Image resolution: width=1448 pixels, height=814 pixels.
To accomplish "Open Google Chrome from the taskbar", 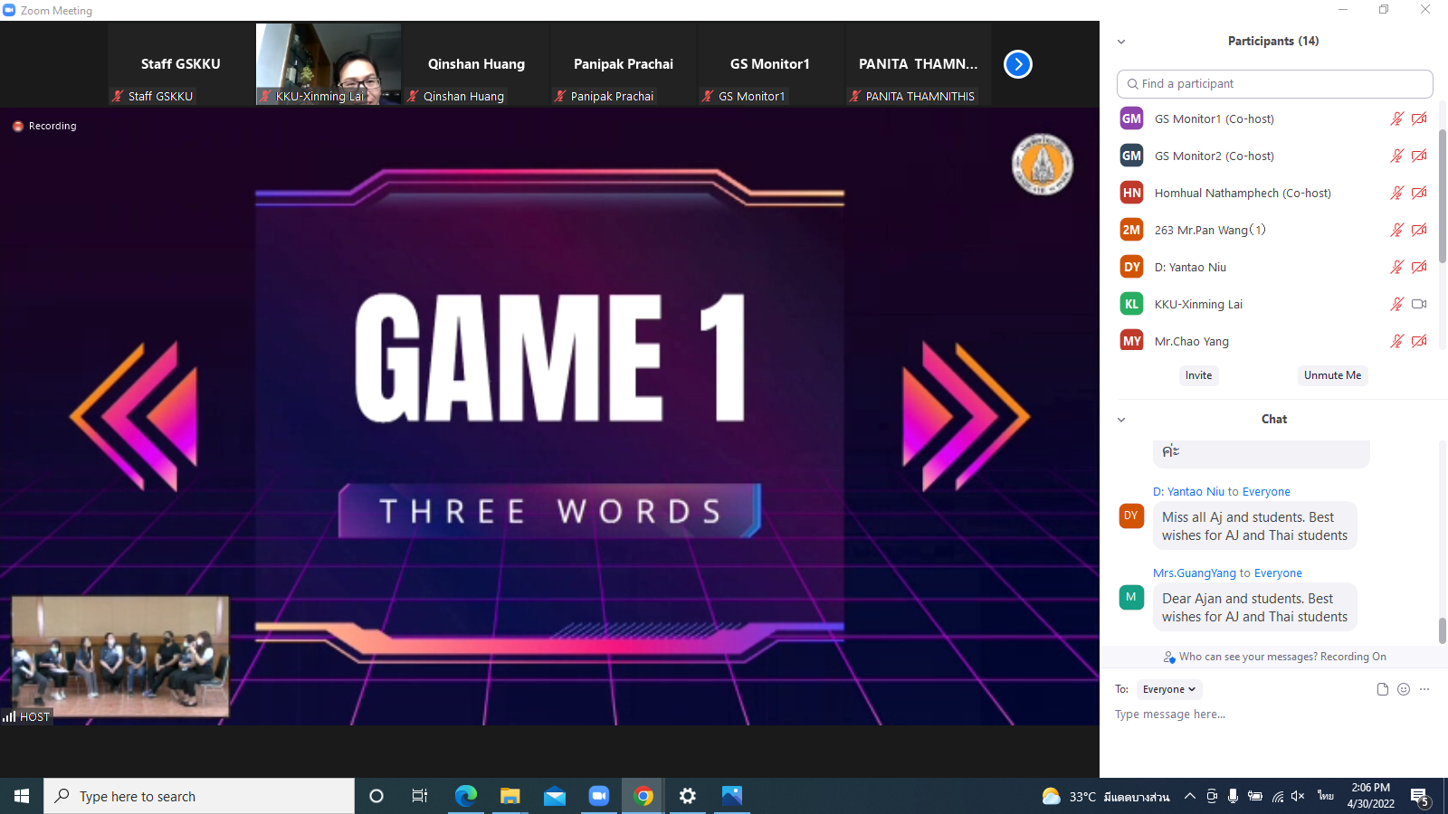I will pyautogui.click(x=643, y=796).
